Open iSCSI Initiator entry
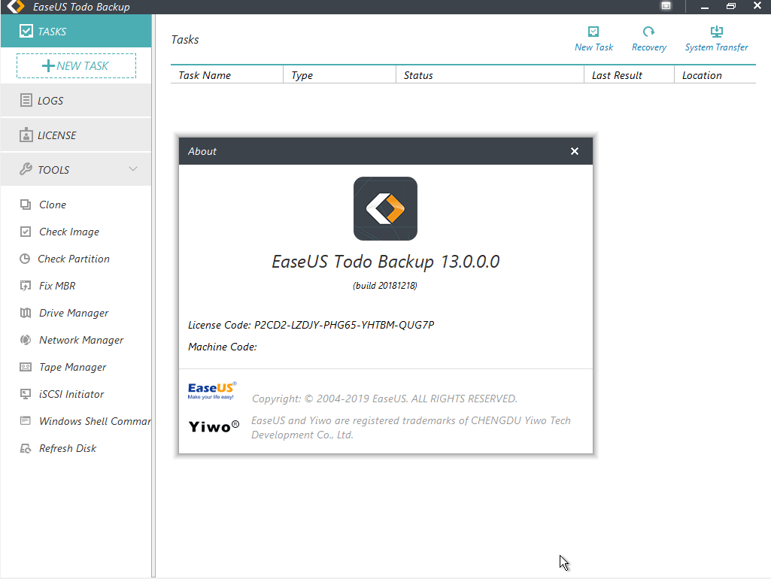The image size is (771, 579). click(x=71, y=394)
